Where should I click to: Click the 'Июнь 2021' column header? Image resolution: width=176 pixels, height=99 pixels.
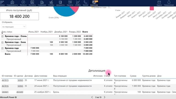point(34,32)
